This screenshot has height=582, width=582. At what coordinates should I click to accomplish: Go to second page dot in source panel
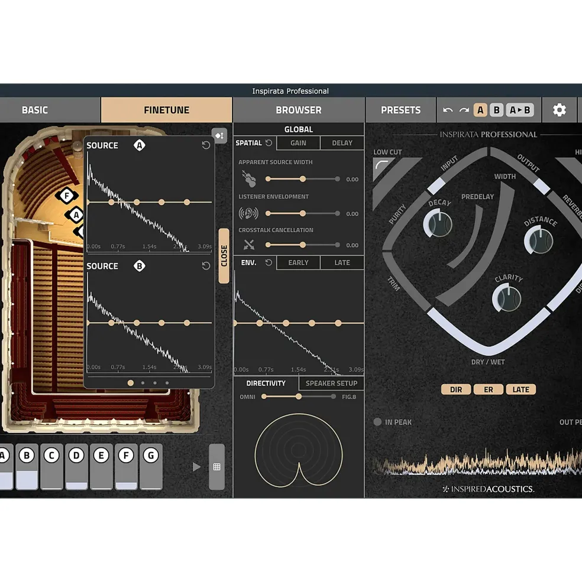pos(143,383)
